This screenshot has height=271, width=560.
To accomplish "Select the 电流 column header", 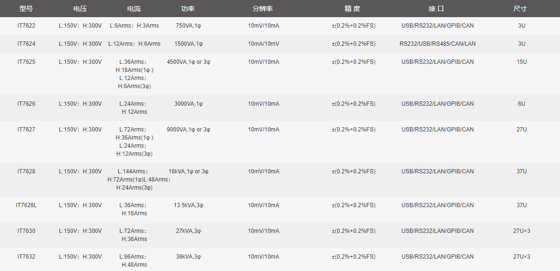I will point(134,9).
